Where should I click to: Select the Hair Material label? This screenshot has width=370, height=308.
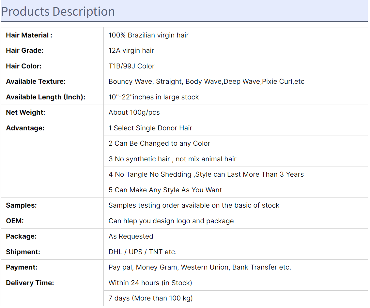[x=29, y=35]
